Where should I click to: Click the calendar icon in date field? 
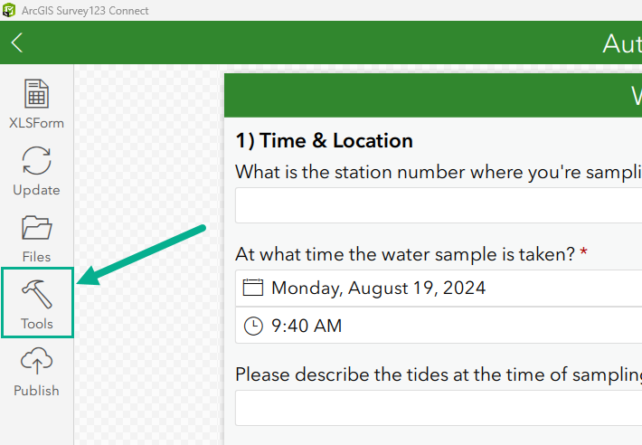tap(253, 289)
